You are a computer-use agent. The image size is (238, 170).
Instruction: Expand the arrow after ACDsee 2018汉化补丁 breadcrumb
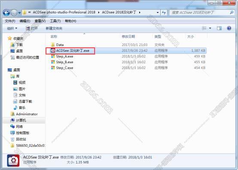coord(140,12)
